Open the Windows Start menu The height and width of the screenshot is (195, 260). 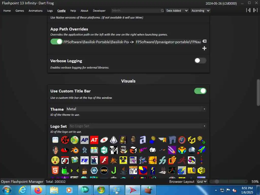(x=7, y=190)
